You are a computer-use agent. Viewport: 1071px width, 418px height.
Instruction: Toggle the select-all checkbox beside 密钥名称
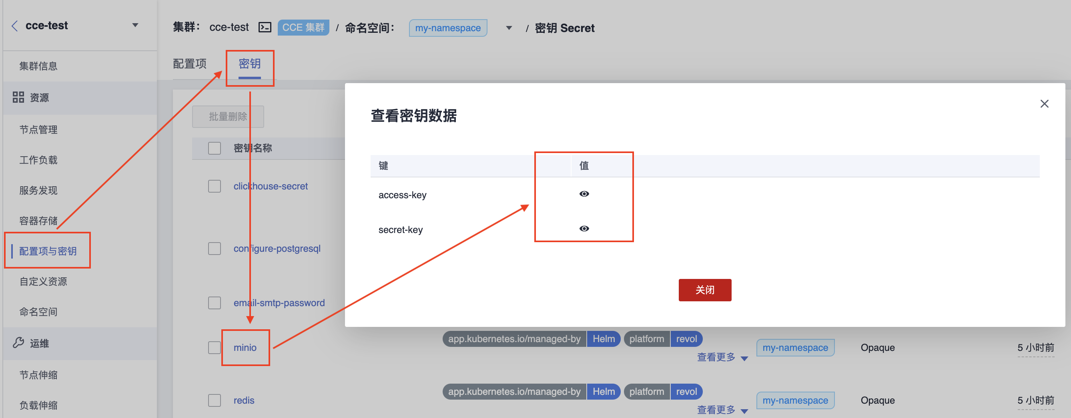point(215,148)
